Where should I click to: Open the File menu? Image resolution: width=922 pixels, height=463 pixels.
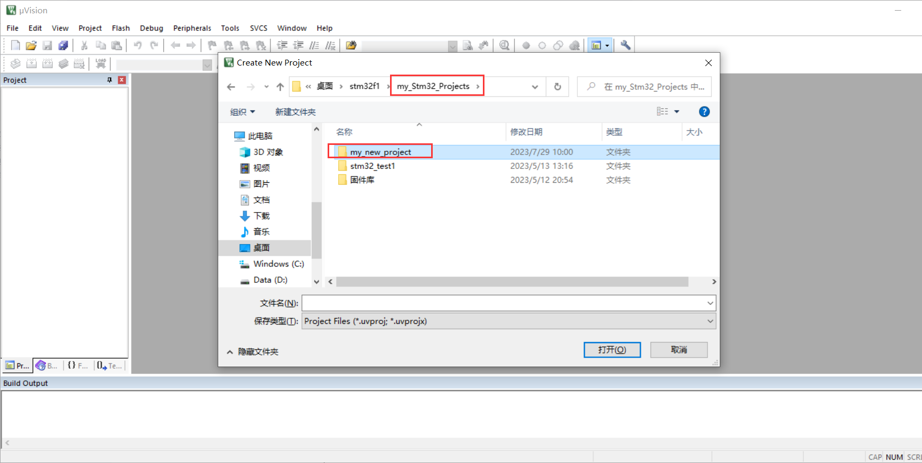pos(12,28)
